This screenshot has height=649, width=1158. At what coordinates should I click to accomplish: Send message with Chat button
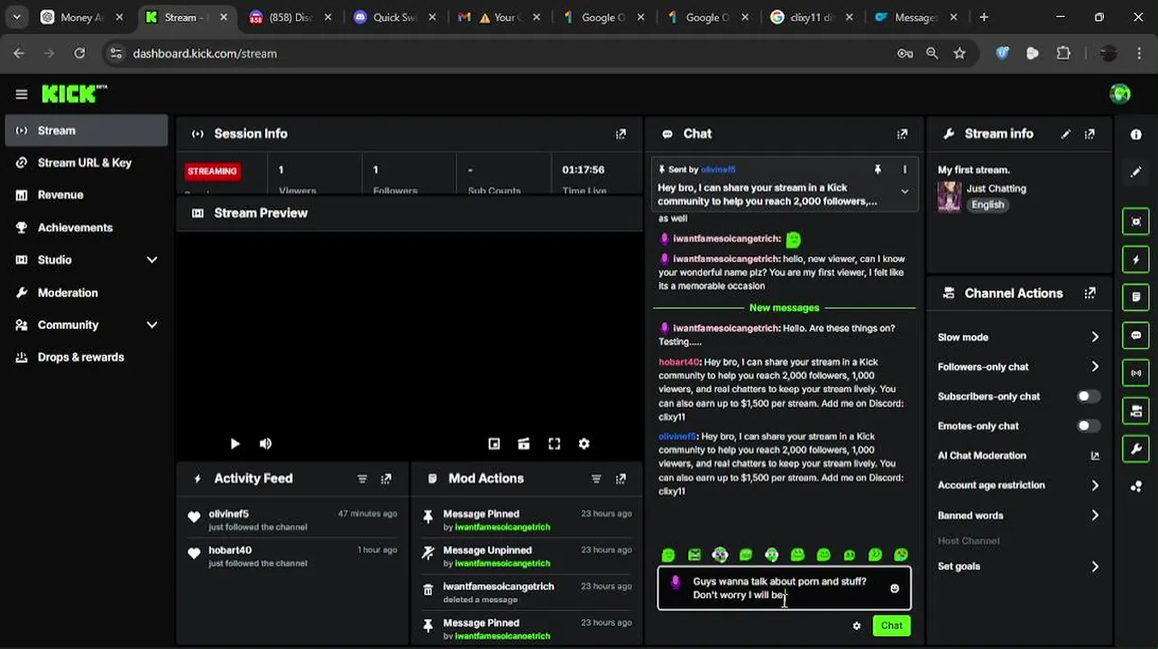891,626
